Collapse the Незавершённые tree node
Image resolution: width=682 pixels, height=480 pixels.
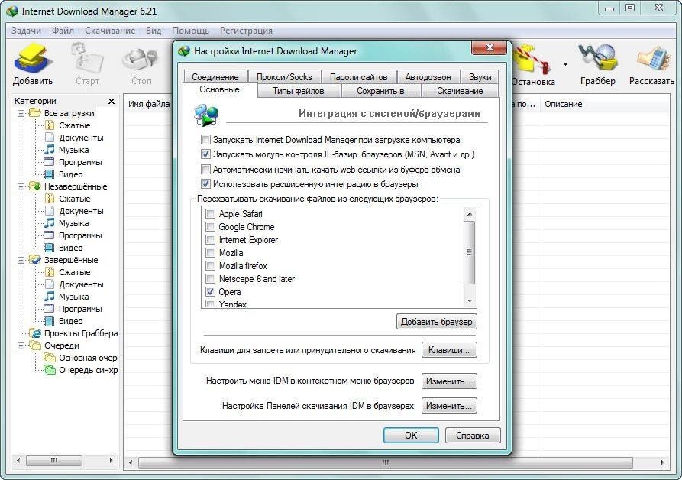pyautogui.click(x=21, y=186)
